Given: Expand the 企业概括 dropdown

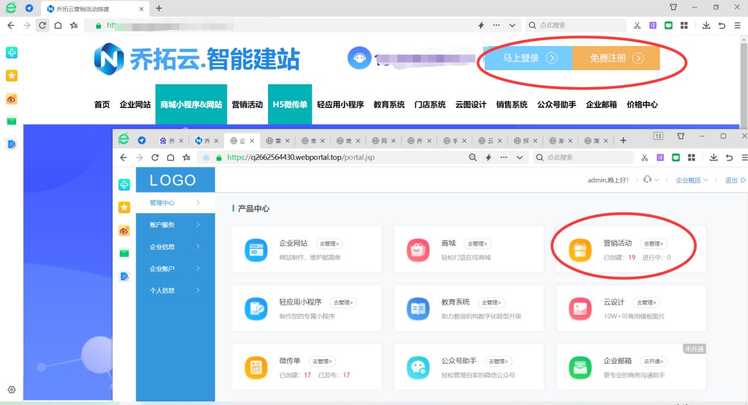Looking at the screenshot, I should [691, 180].
